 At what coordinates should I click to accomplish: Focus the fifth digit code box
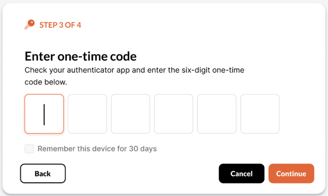[216, 114]
